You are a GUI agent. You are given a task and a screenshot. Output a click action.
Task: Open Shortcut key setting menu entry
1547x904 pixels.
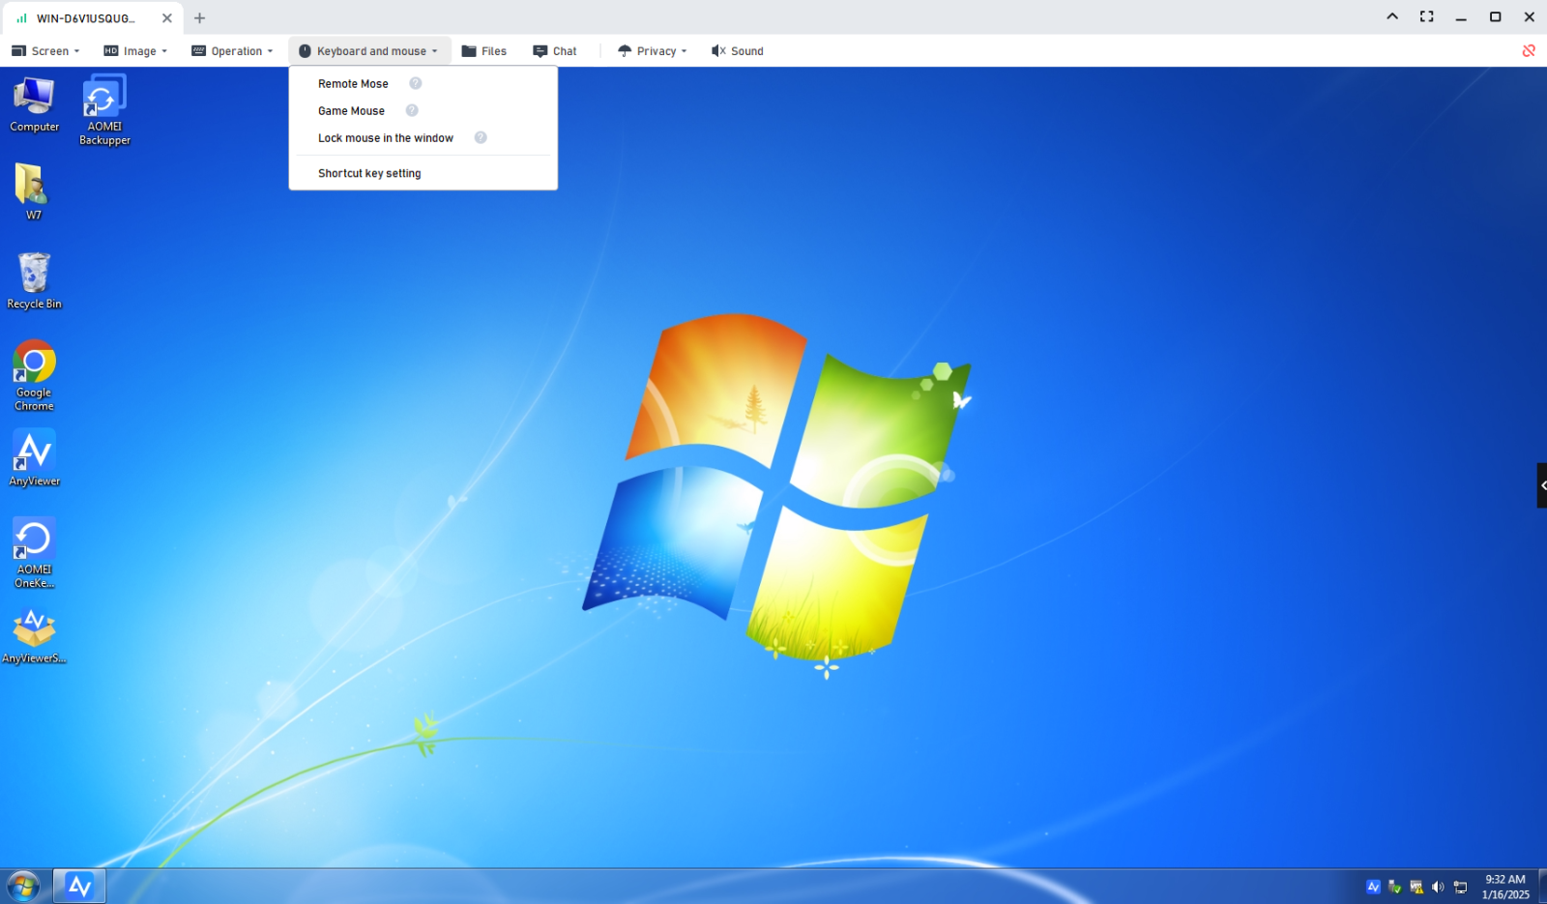point(369,174)
